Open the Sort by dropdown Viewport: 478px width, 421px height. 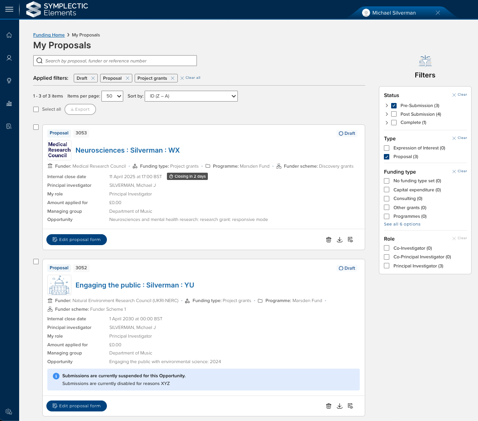pos(191,96)
